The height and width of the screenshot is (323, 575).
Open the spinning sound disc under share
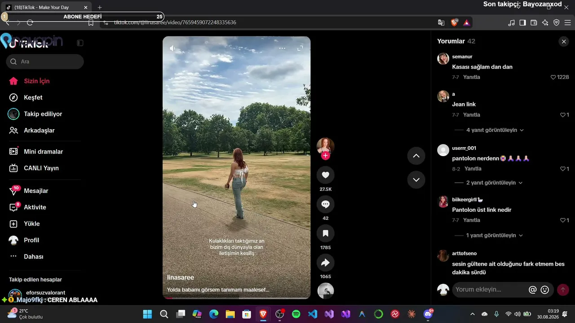point(325,291)
